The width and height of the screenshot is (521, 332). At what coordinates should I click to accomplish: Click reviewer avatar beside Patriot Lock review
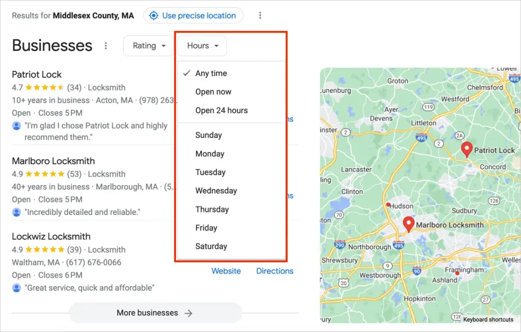tap(16, 126)
